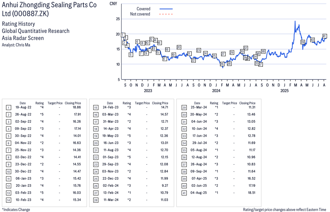The width and height of the screenshot is (330, 212).
Task: Select the Rating History heading
Action: pyautogui.click(x=19, y=24)
